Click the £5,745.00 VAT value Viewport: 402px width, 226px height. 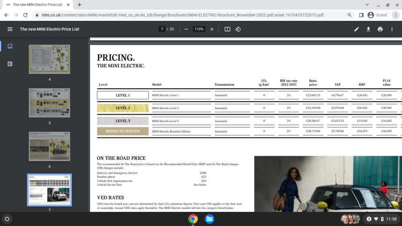tap(338, 131)
